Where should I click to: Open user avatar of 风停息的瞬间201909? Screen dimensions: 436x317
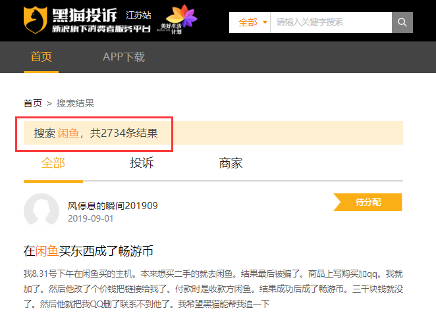(41, 211)
